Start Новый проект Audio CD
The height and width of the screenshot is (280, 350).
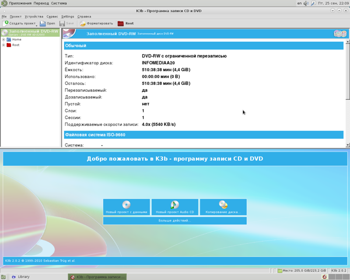click(x=175, y=207)
